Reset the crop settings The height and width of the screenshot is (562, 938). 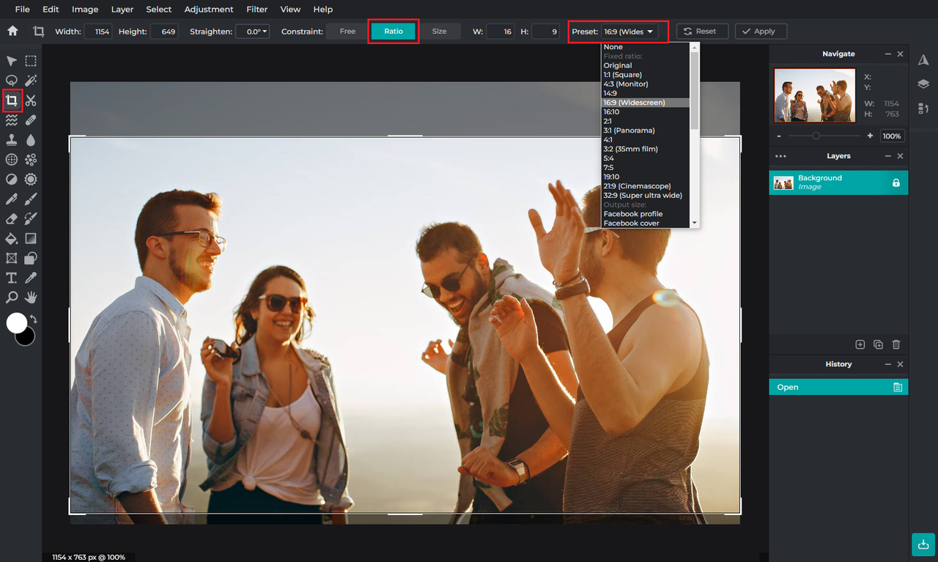pyautogui.click(x=702, y=31)
